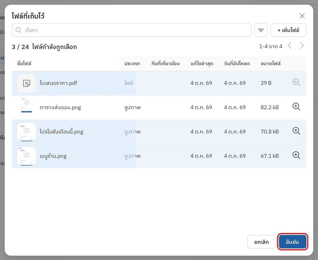
Task: Click the document icon of ใบเสนอราคา.pdf
Action: coord(26,83)
